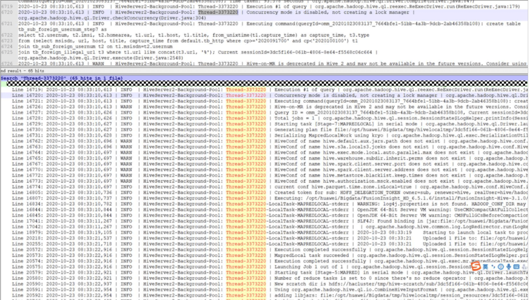Click editor line number 6726 in margin
This screenshot has width=530, height=300.
(7, 64)
